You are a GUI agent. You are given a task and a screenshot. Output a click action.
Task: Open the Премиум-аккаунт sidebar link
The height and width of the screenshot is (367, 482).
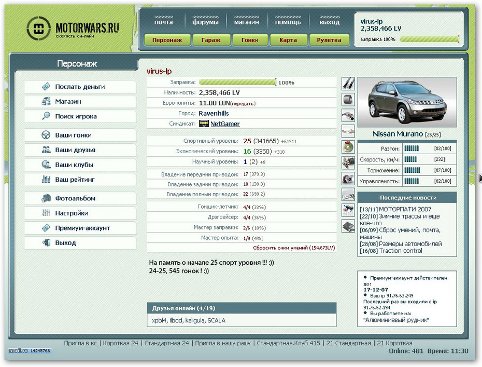pyautogui.click(x=80, y=228)
